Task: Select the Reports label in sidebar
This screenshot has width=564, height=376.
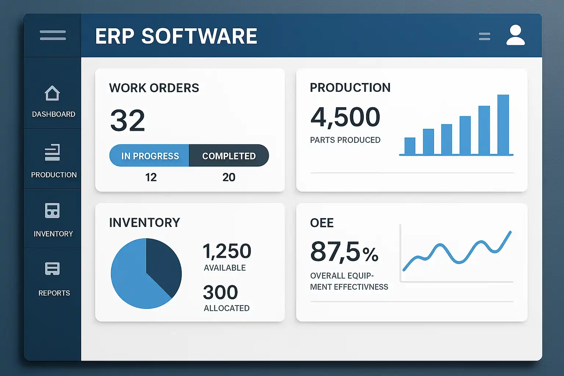Action: point(54,293)
